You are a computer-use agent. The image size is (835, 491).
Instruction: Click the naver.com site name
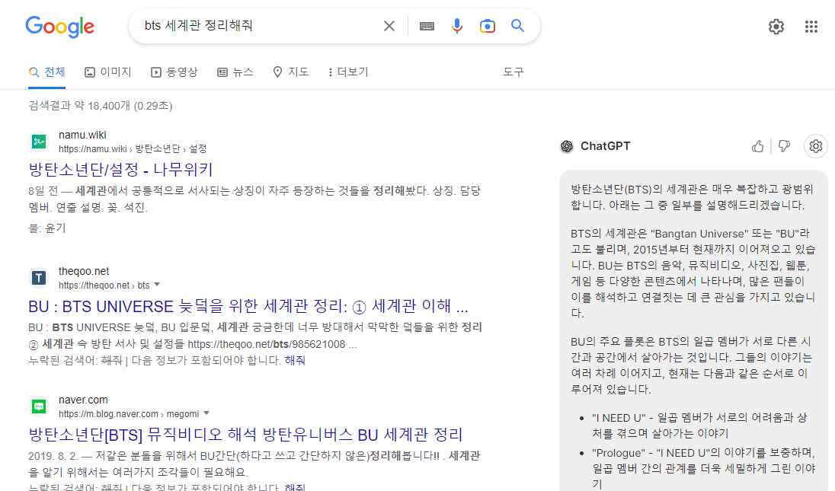(x=83, y=400)
